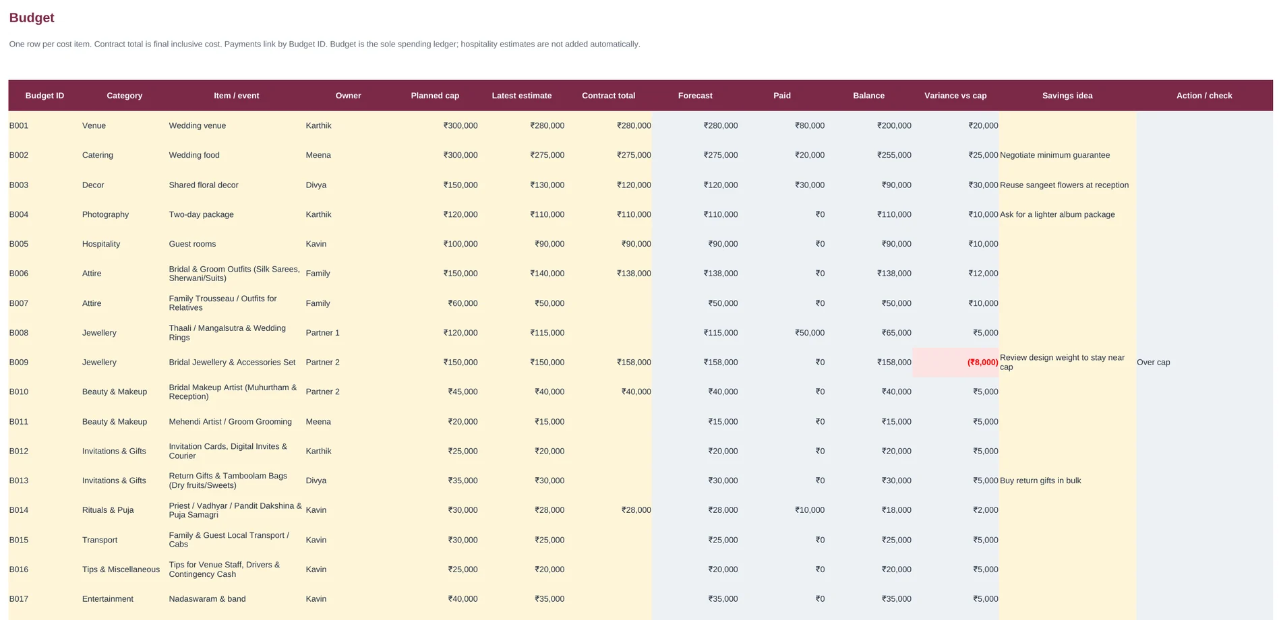1281x620 pixels.
Task: Click the Planned cap column header
Action: [x=435, y=96]
